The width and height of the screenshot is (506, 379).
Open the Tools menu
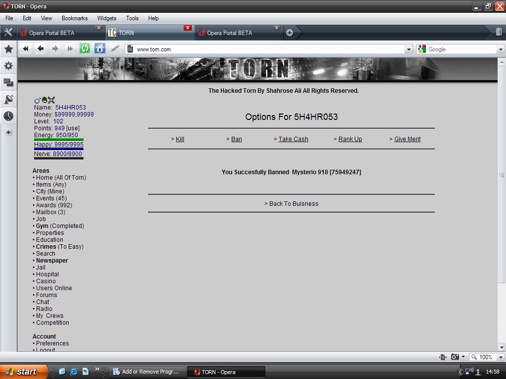pos(132,18)
